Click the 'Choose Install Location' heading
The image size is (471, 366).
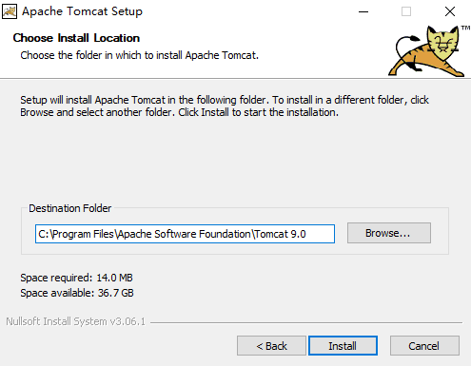pyautogui.click(x=76, y=38)
